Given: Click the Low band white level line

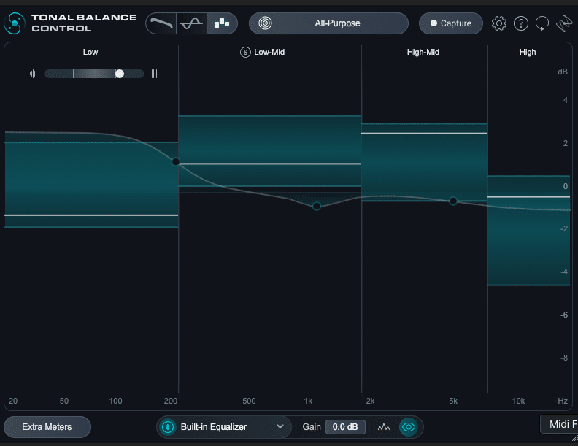Looking at the screenshot, I should (91, 215).
